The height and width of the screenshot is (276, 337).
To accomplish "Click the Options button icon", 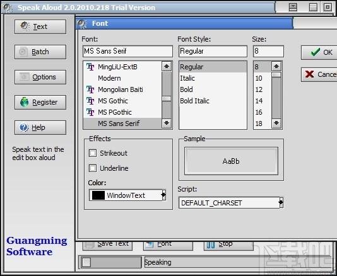I will point(24,77).
